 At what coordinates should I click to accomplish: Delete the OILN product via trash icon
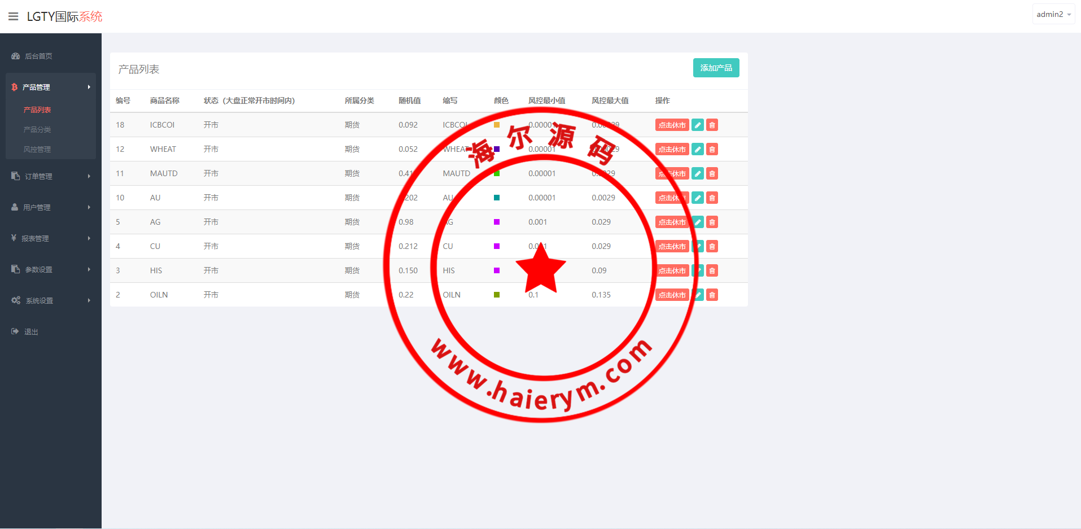click(712, 295)
